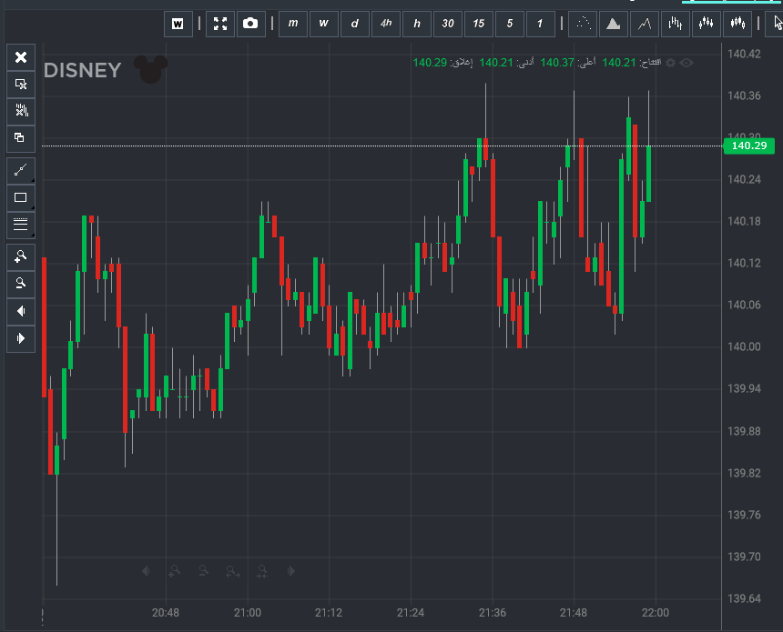Click the 140.42 price axis label
The height and width of the screenshot is (632, 783).
point(744,54)
